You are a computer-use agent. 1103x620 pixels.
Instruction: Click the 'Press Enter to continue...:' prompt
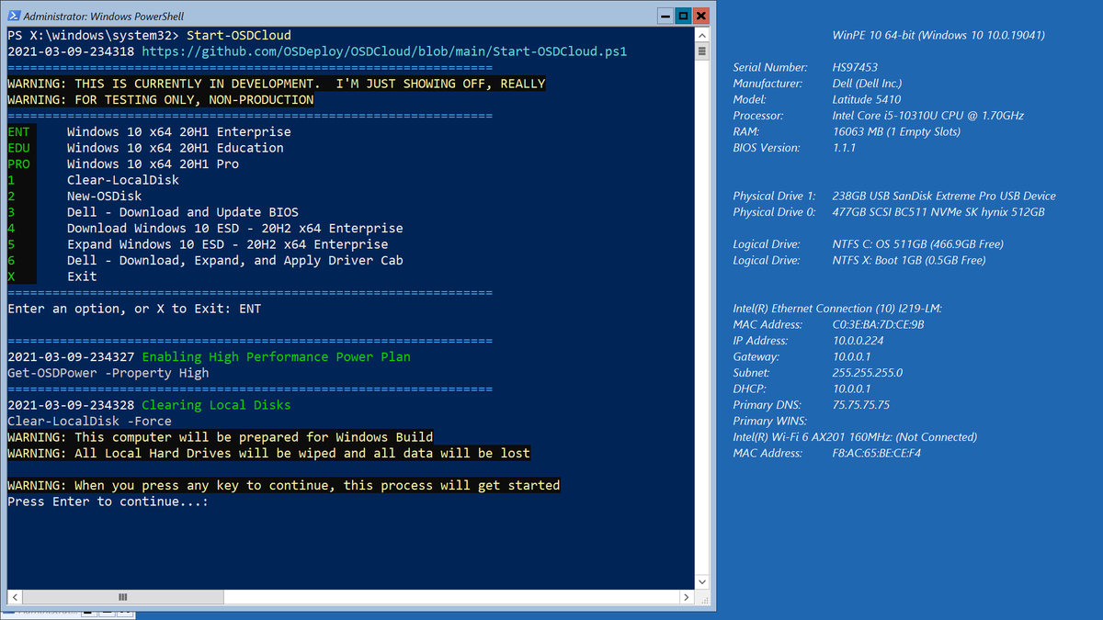(x=108, y=502)
